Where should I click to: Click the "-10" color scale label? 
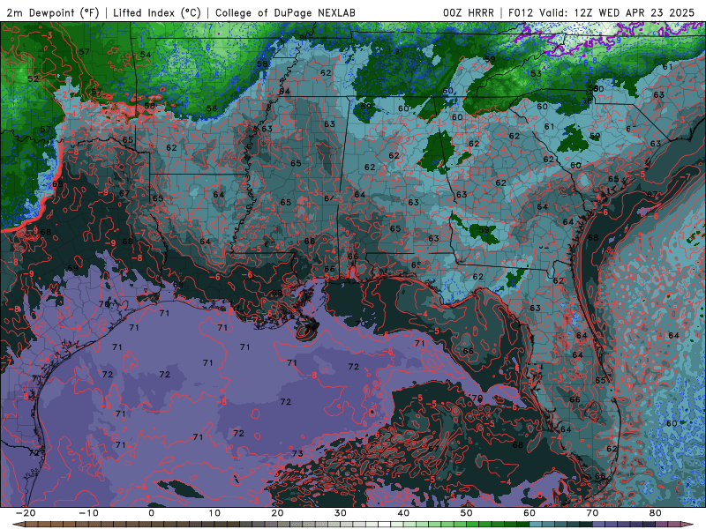point(87,513)
